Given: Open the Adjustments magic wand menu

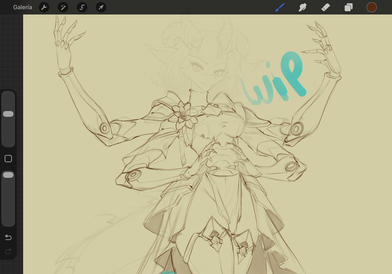Looking at the screenshot, I should click(x=63, y=7).
